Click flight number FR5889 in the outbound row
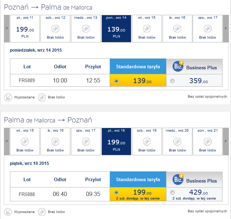 [27, 81]
